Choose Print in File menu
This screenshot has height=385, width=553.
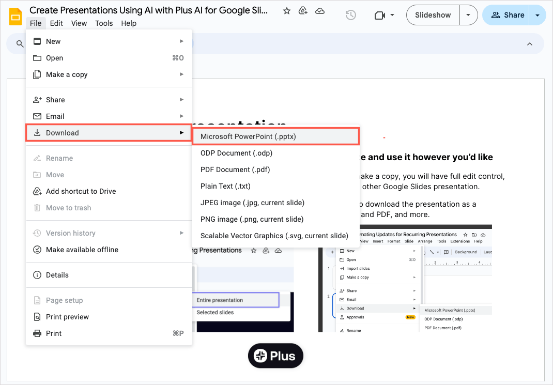pos(109,333)
